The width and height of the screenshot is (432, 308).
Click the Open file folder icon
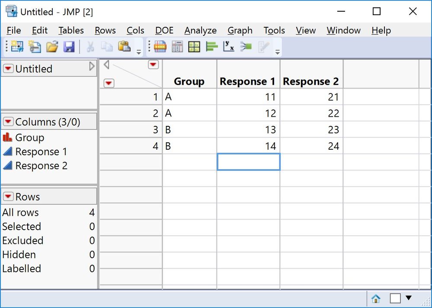(52, 47)
